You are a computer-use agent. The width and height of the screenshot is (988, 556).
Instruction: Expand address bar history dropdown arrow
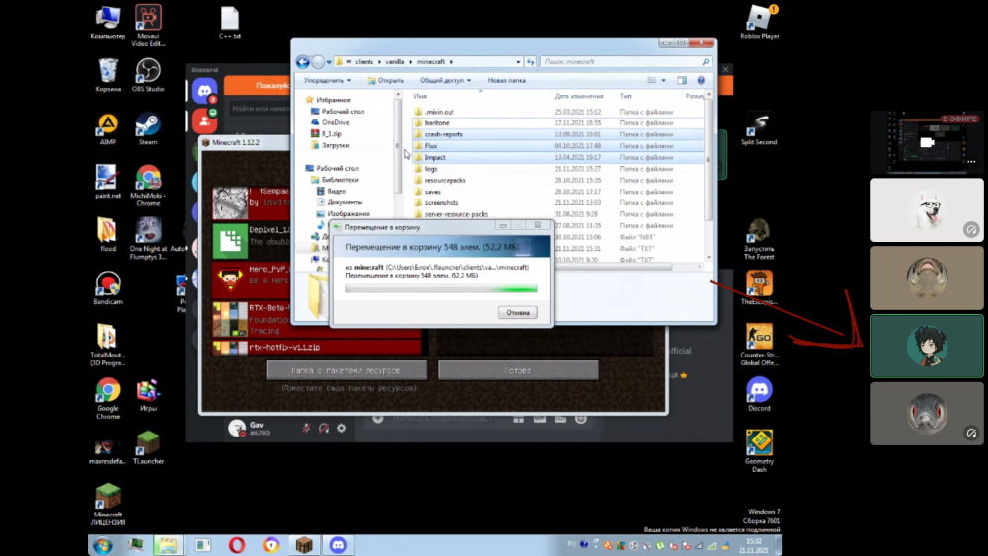coord(518,61)
